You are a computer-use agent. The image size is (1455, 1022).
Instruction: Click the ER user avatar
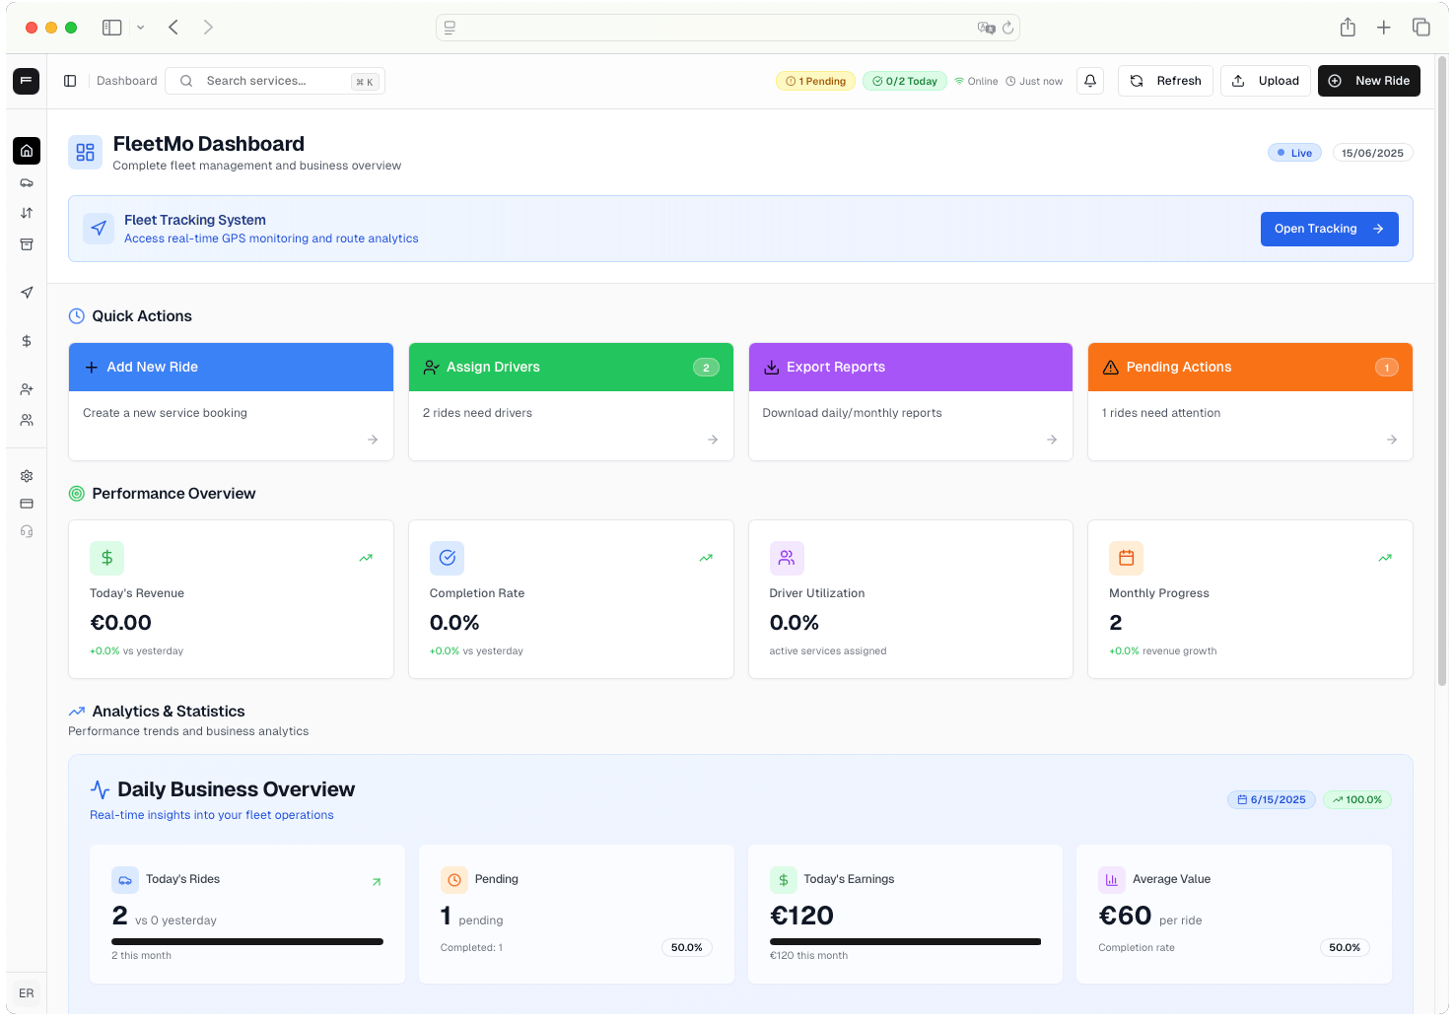27,993
